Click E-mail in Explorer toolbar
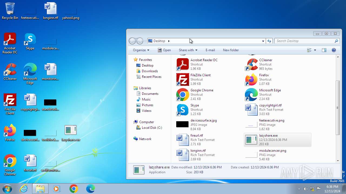The width and height of the screenshot is (346, 194). [x=210, y=50]
